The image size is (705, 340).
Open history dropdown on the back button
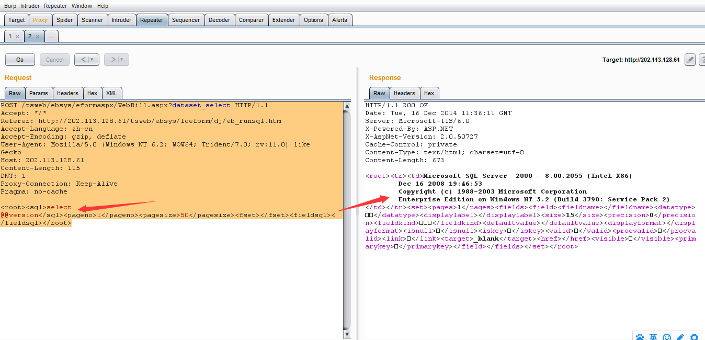click(x=93, y=60)
